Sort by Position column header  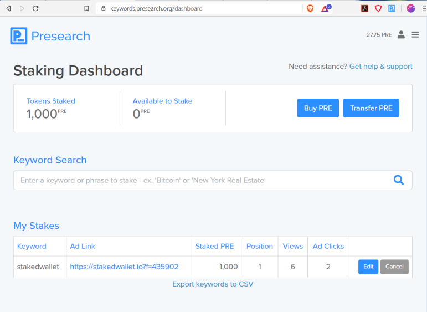coord(260,246)
